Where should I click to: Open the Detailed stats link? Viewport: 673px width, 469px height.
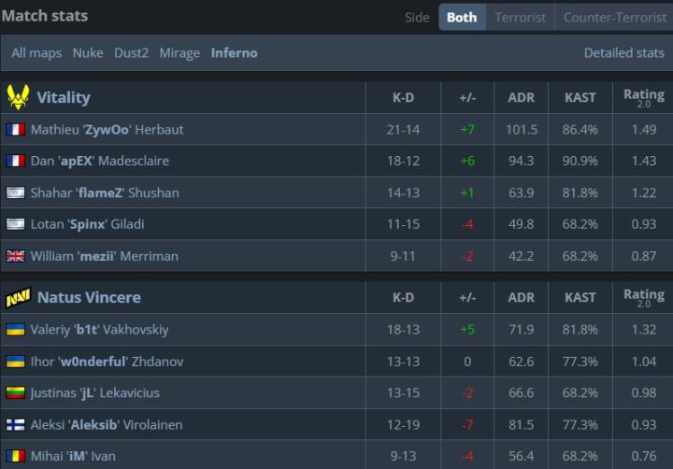click(x=623, y=53)
